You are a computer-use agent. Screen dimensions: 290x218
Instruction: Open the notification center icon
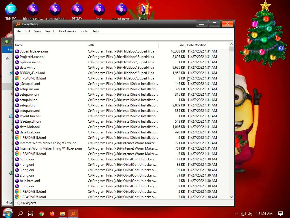tap(281, 213)
